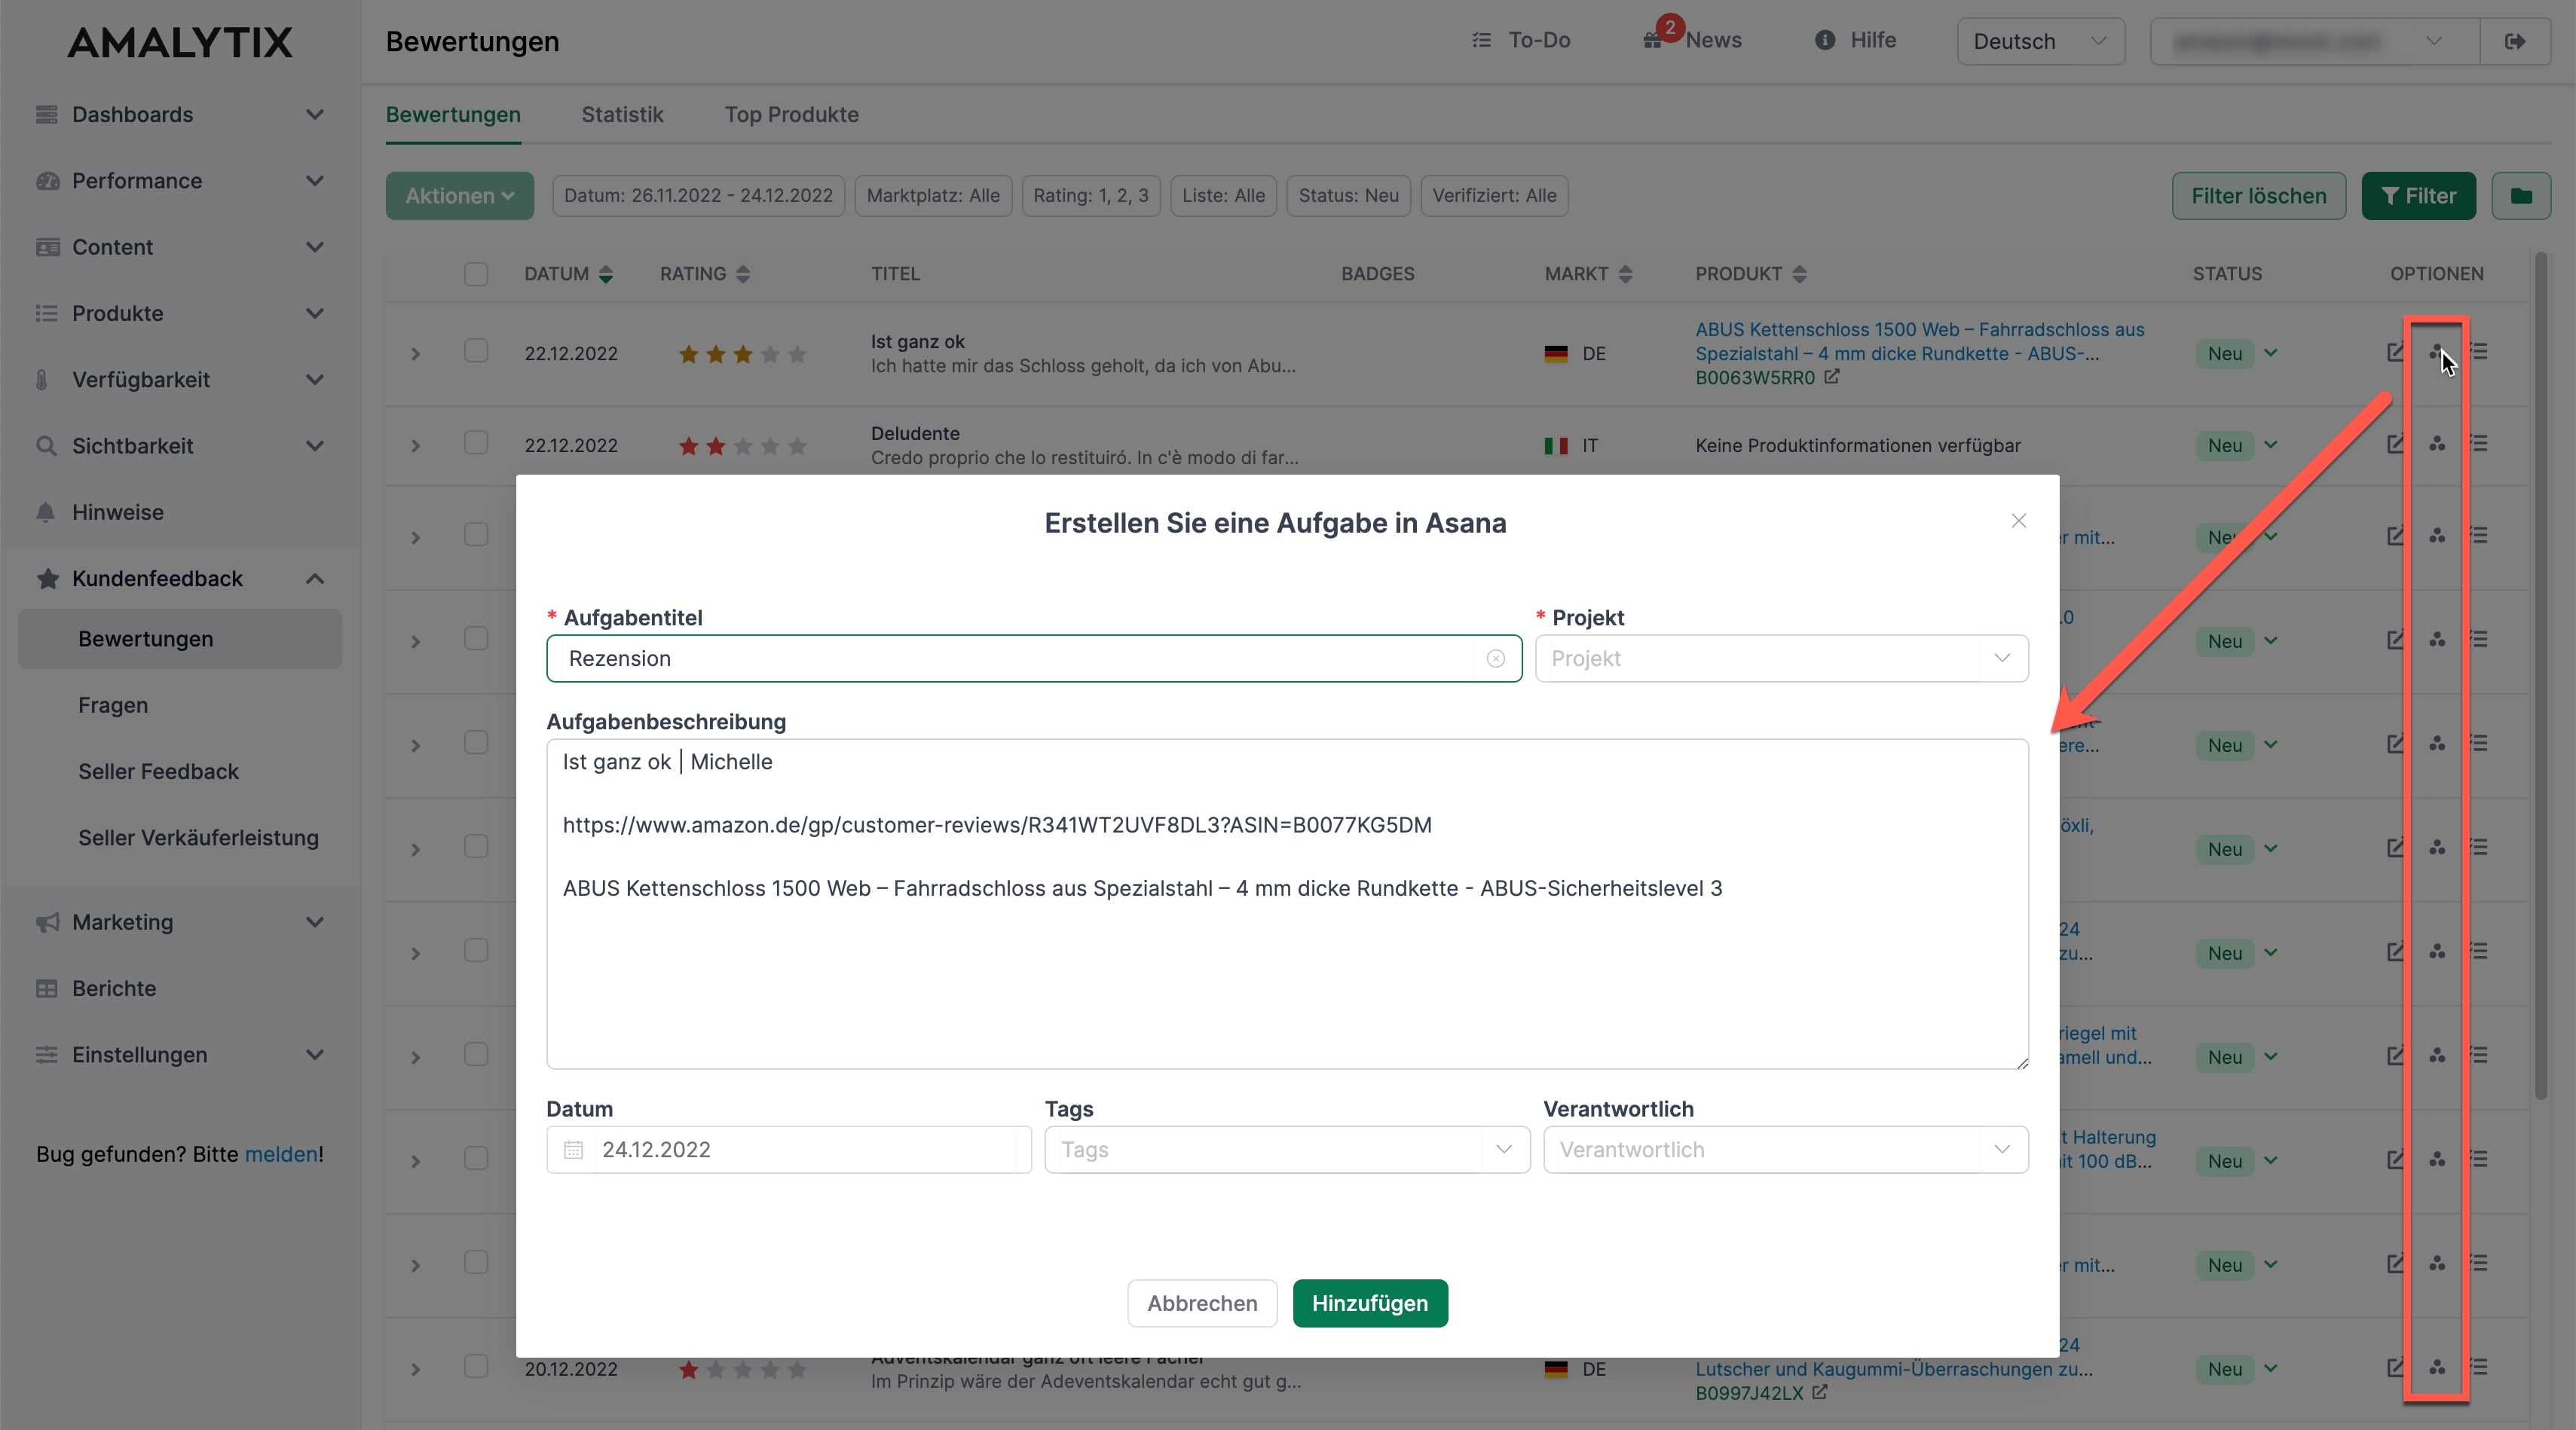Select the Bewertungen tab
Viewport: 2576px width, 1430px height.
(x=453, y=114)
